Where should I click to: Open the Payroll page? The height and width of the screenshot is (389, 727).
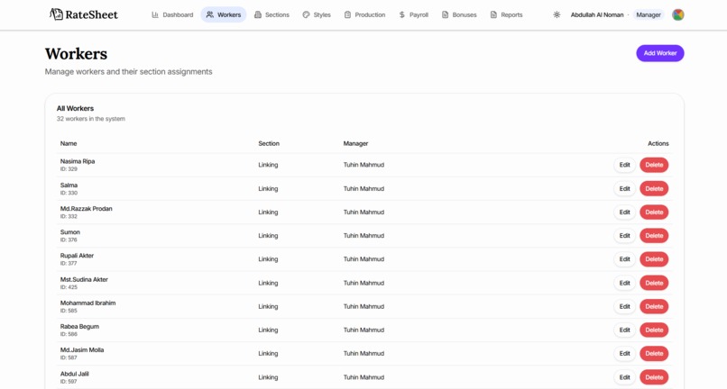pyautogui.click(x=414, y=14)
